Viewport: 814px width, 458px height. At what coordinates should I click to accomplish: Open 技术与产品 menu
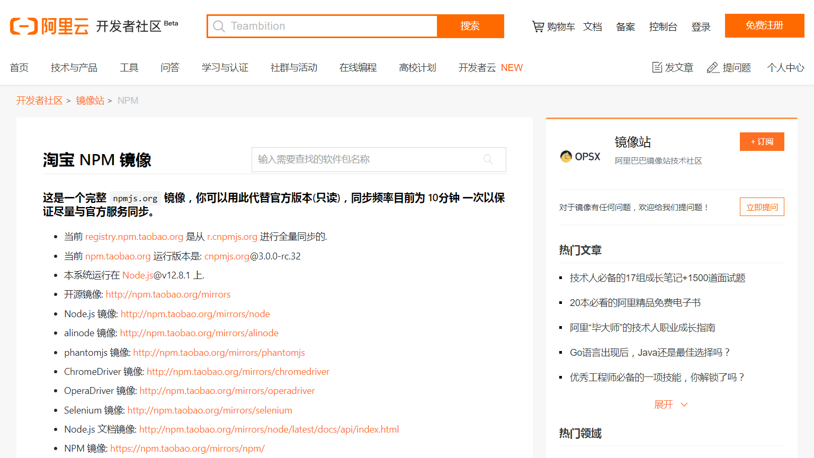coord(74,68)
